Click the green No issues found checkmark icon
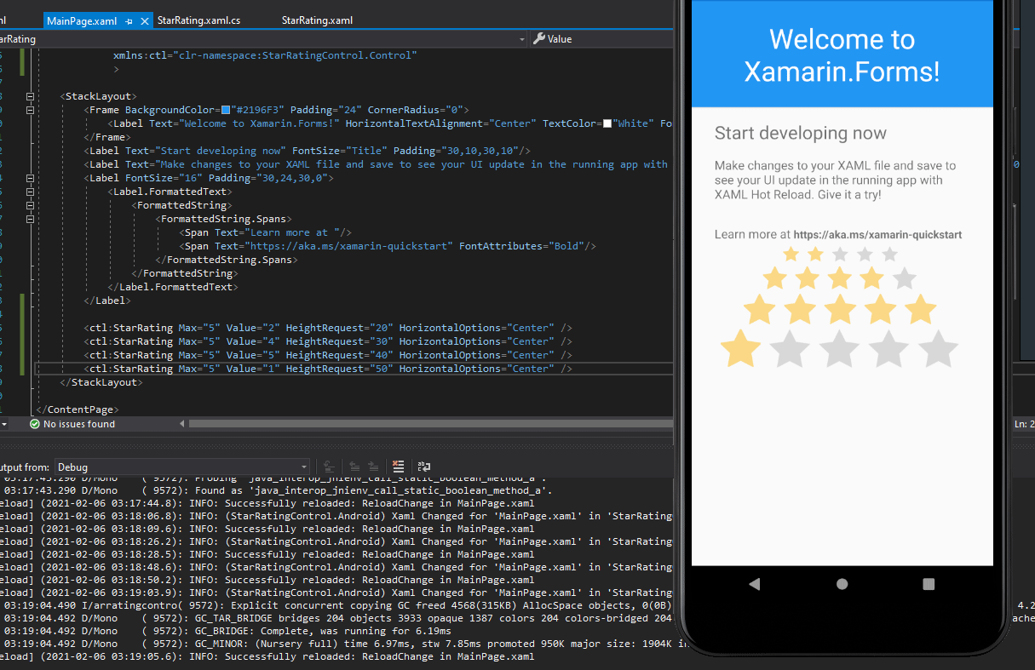The width and height of the screenshot is (1035, 670). [x=34, y=424]
